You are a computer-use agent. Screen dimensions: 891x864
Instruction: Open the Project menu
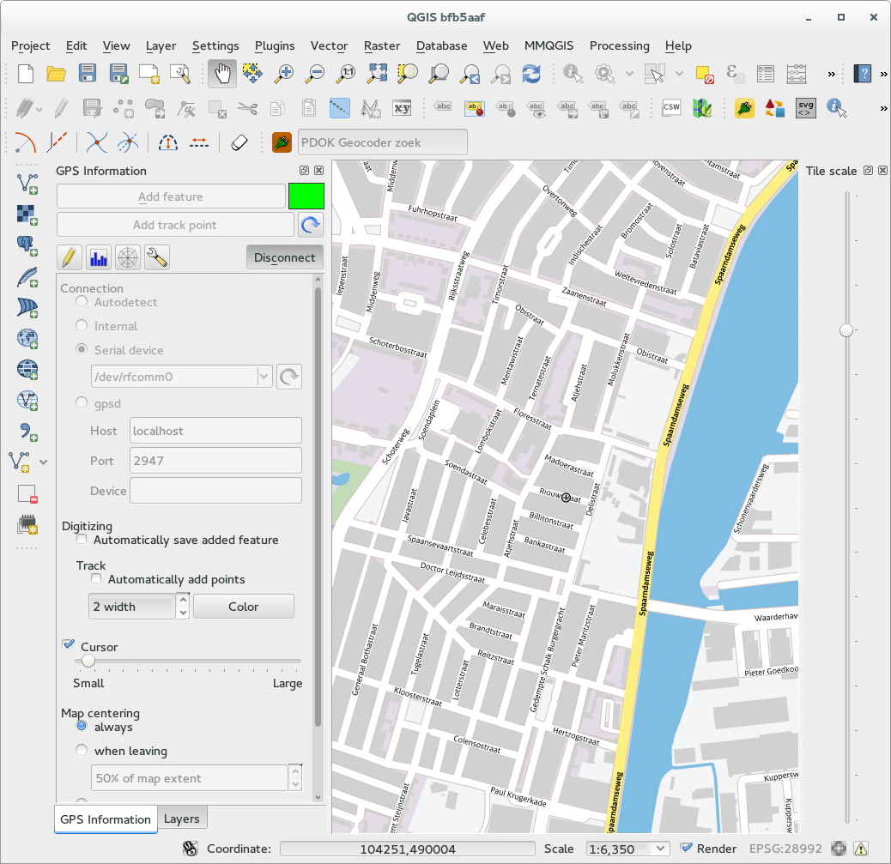pyautogui.click(x=31, y=45)
